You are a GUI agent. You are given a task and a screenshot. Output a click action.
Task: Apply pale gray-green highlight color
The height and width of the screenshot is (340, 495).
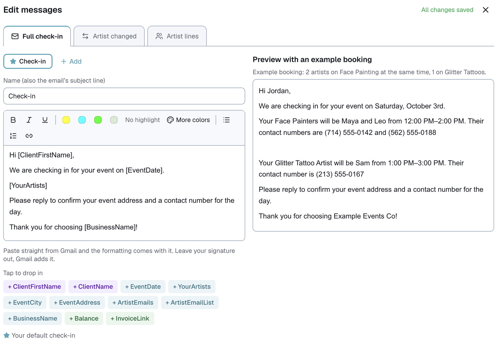(114, 120)
